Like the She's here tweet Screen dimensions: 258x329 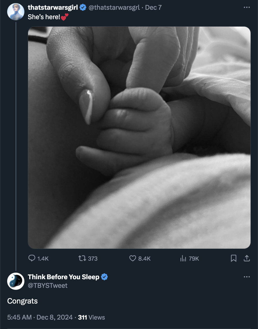pos(132,258)
